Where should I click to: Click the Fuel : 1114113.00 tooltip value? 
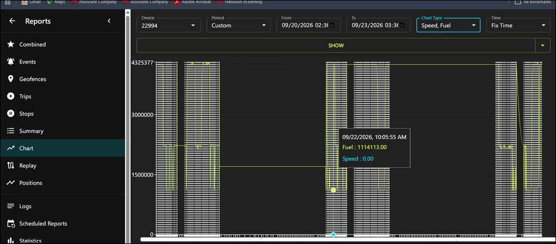[x=364, y=147]
